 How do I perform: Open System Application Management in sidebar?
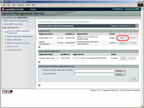point(20,36)
